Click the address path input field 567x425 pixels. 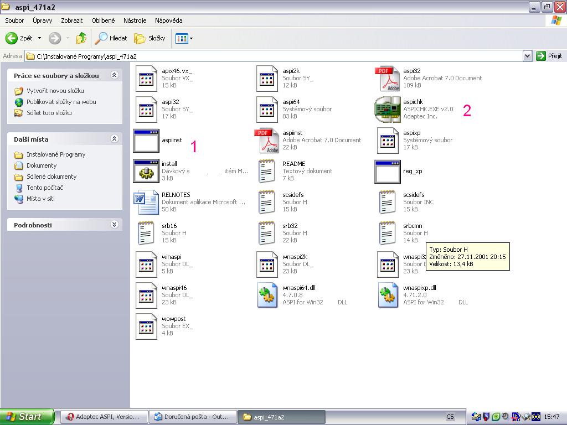(274, 56)
